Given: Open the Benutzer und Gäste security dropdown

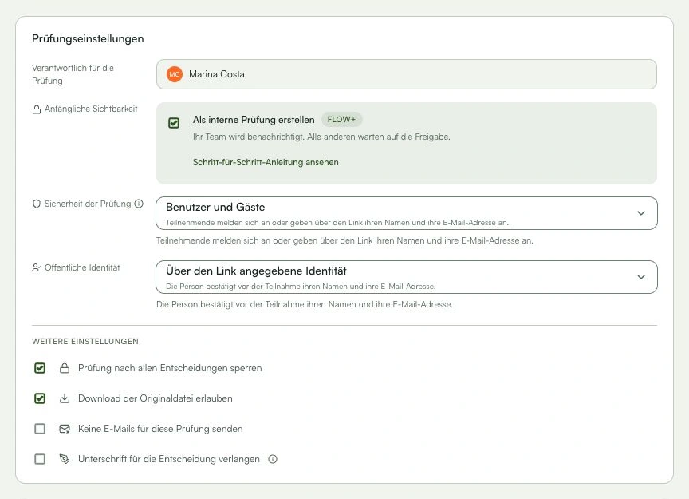Looking at the screenshot, I should coord(407,213).
